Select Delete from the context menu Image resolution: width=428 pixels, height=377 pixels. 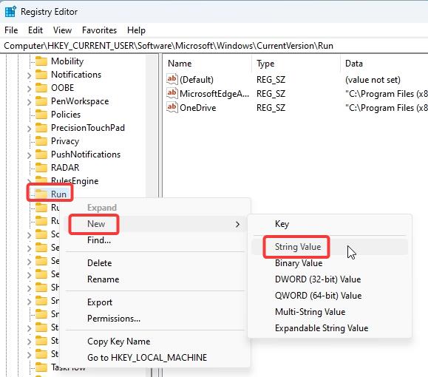coord(154,263)
